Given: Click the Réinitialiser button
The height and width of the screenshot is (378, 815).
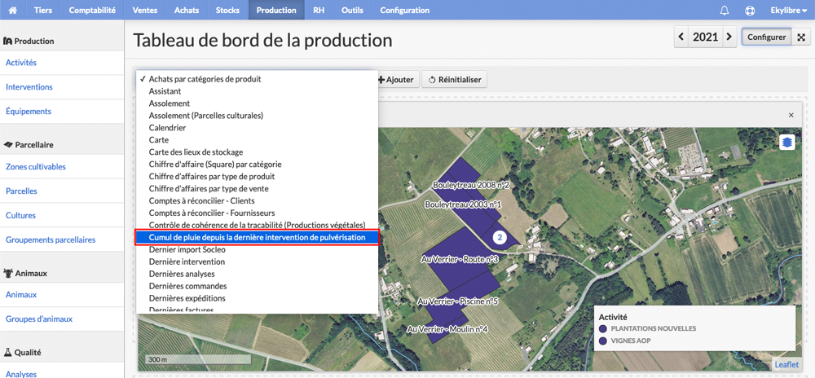Looking at the screenshot, I should pos(454,80).
